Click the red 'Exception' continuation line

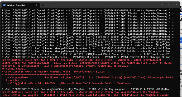[12, 80]
